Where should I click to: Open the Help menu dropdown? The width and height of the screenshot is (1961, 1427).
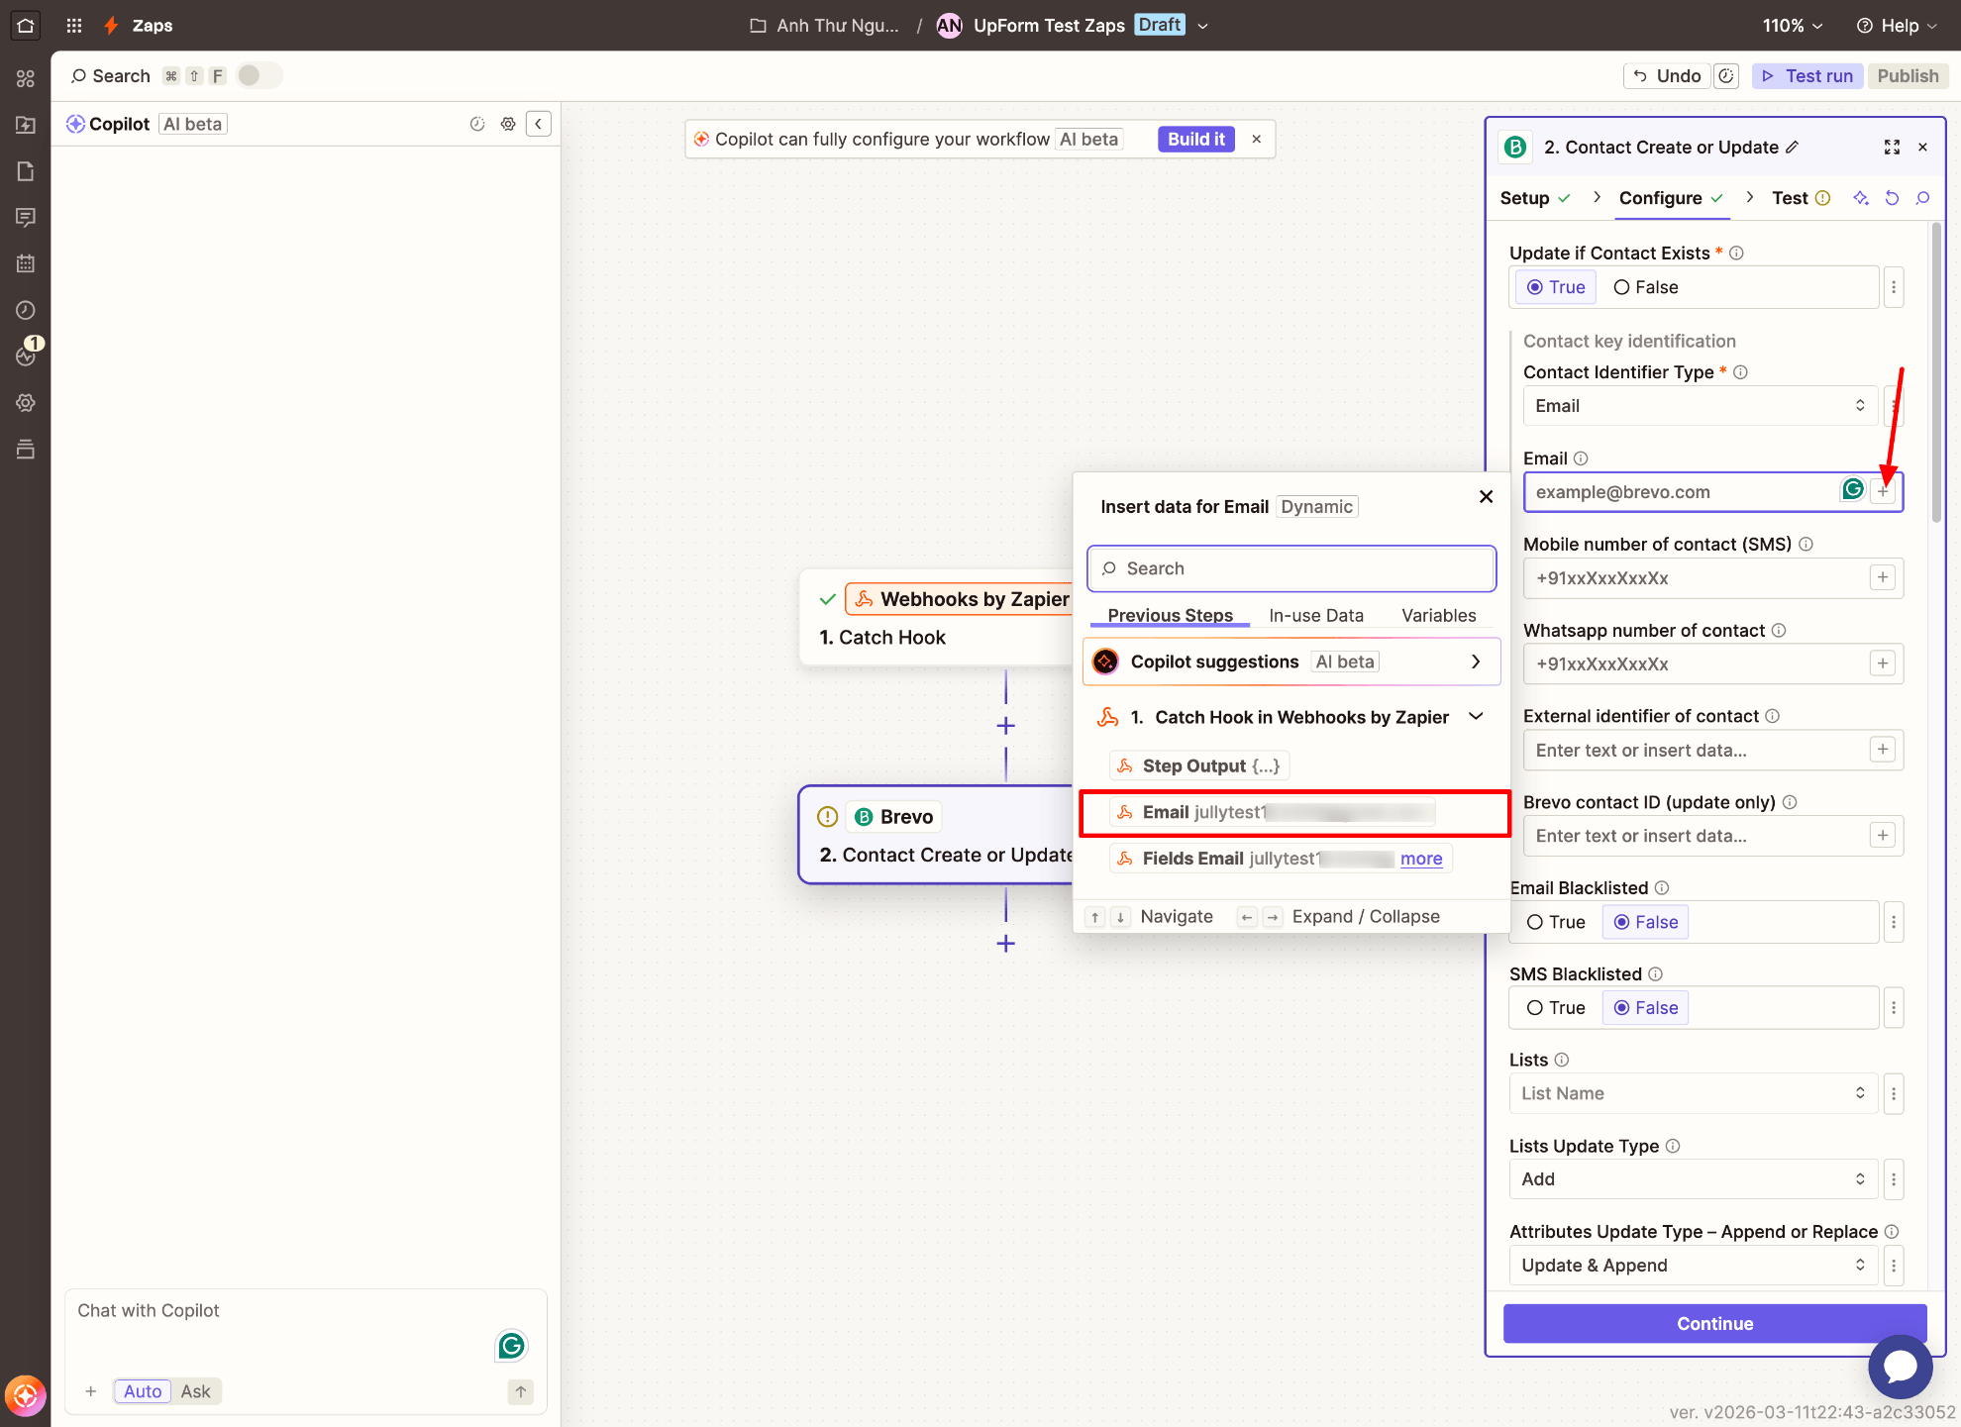coord(1896,26)
